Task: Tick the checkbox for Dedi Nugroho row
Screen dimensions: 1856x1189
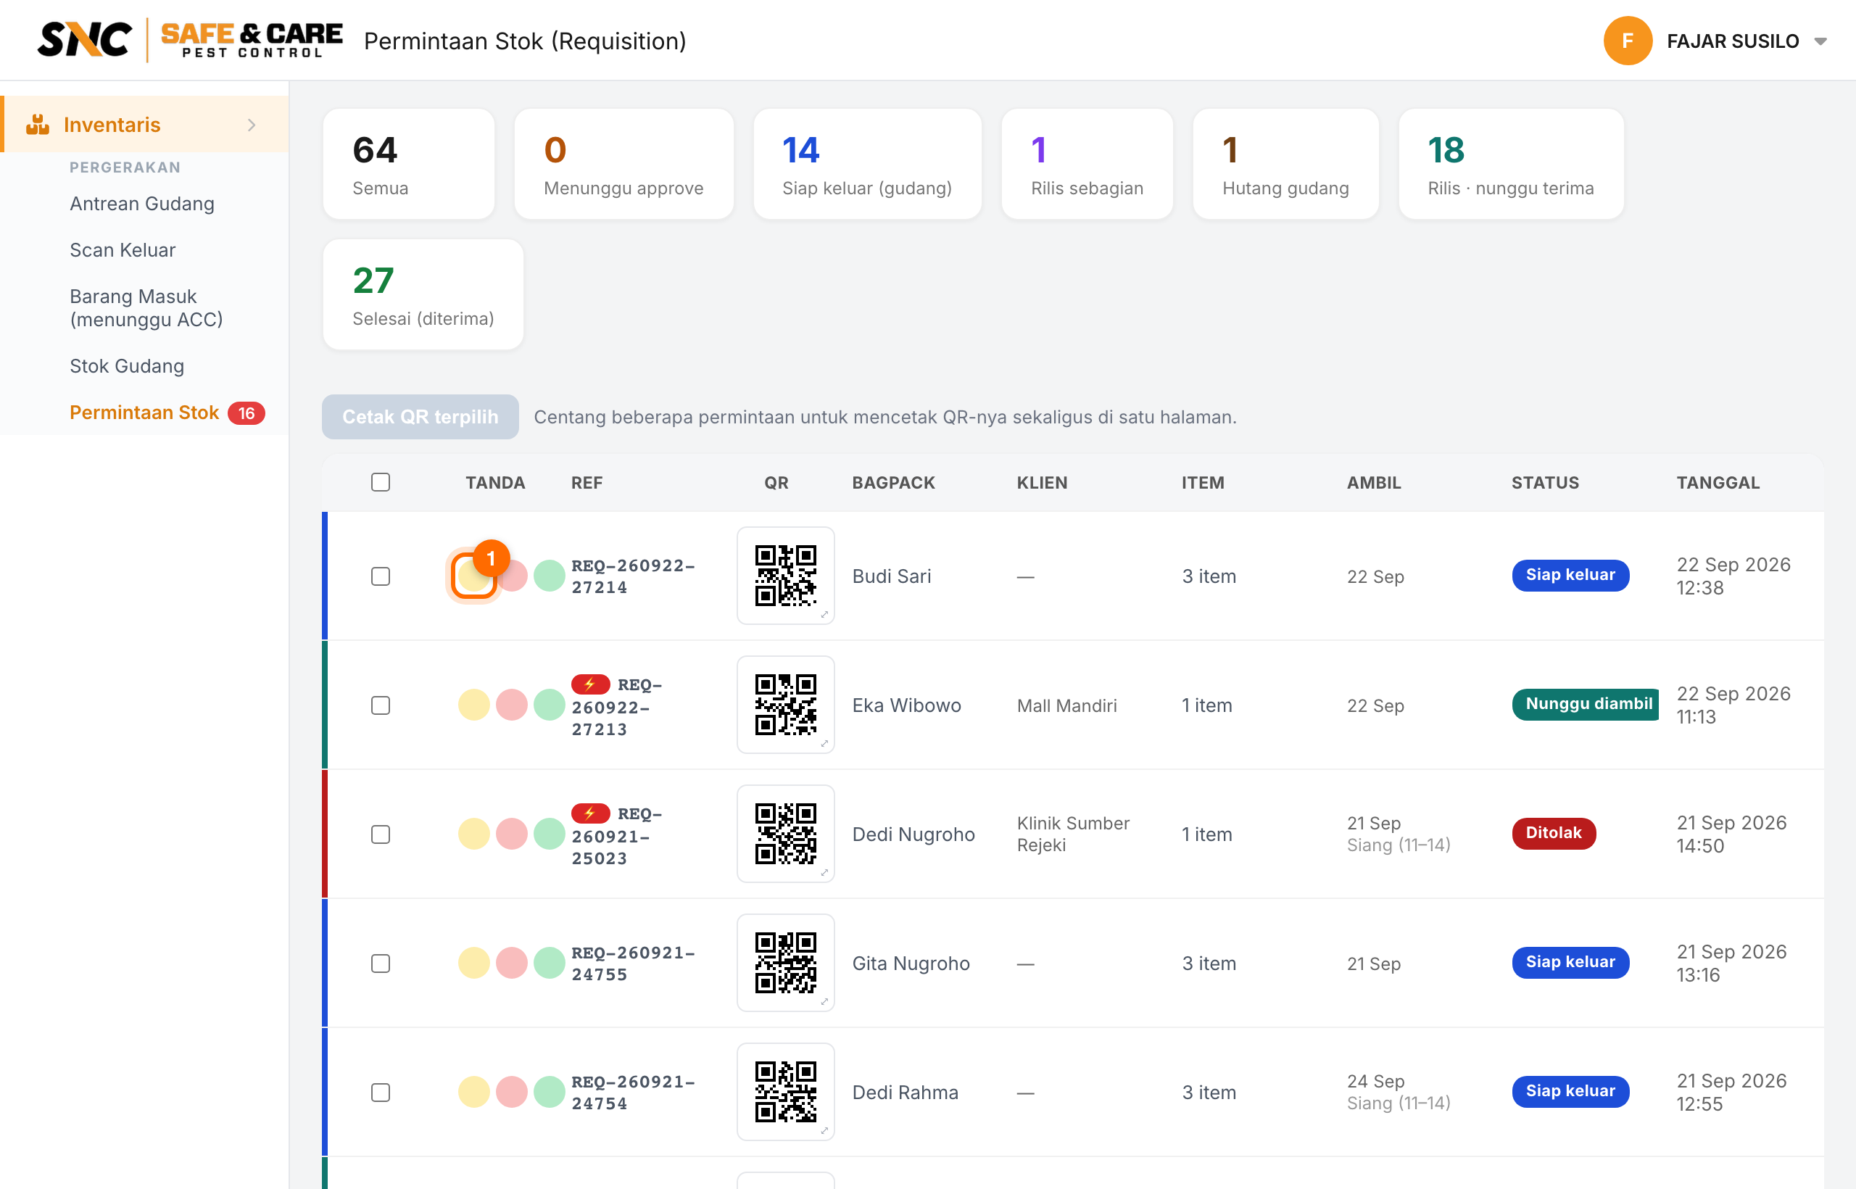Action: [x=381, y=834]
